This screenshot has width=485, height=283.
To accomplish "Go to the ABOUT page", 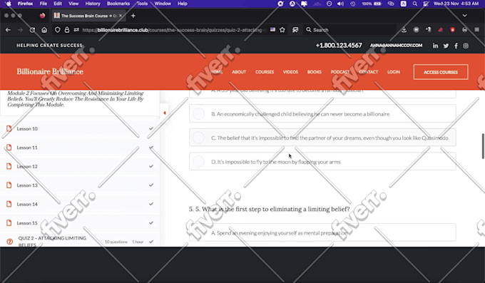I will pos(239,72).
